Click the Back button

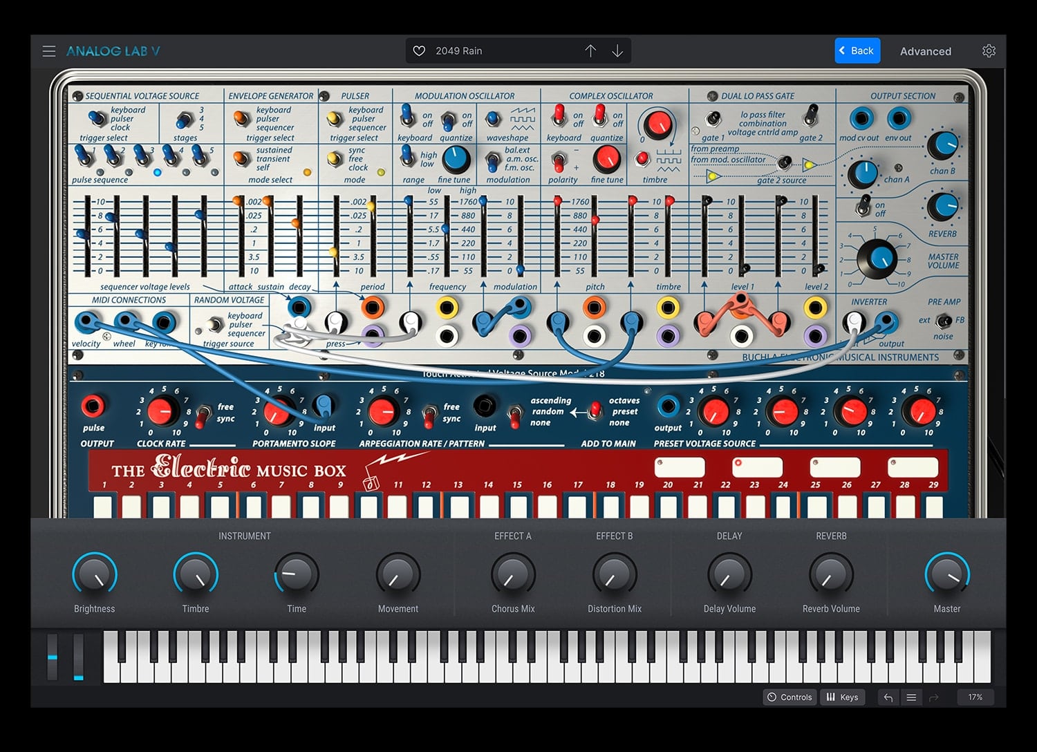(857, 50)
